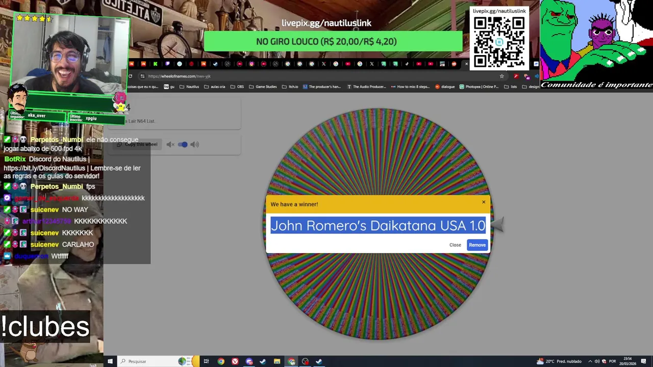Screen dimensions: 653x367
Task: Click the Copy this wheel button
Action: click(x=137, y=144)
